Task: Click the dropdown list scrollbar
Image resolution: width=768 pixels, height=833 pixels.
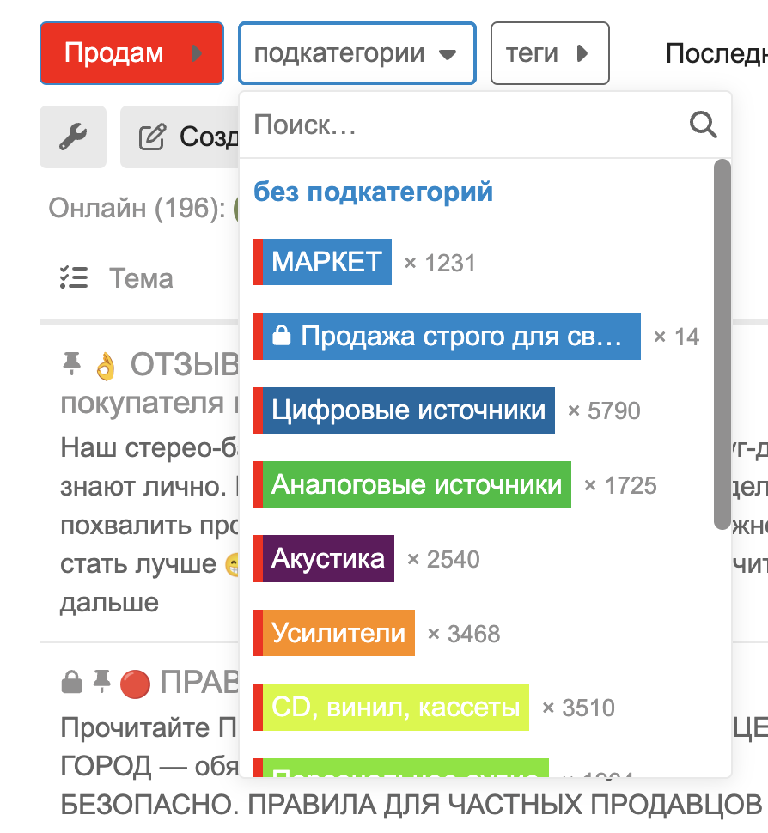Action: pyautogui.click(x=722, y=344)
